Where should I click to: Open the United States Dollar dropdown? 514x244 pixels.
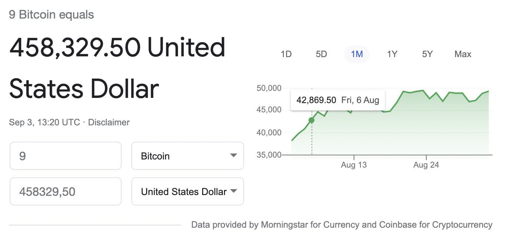coord(188,191)
